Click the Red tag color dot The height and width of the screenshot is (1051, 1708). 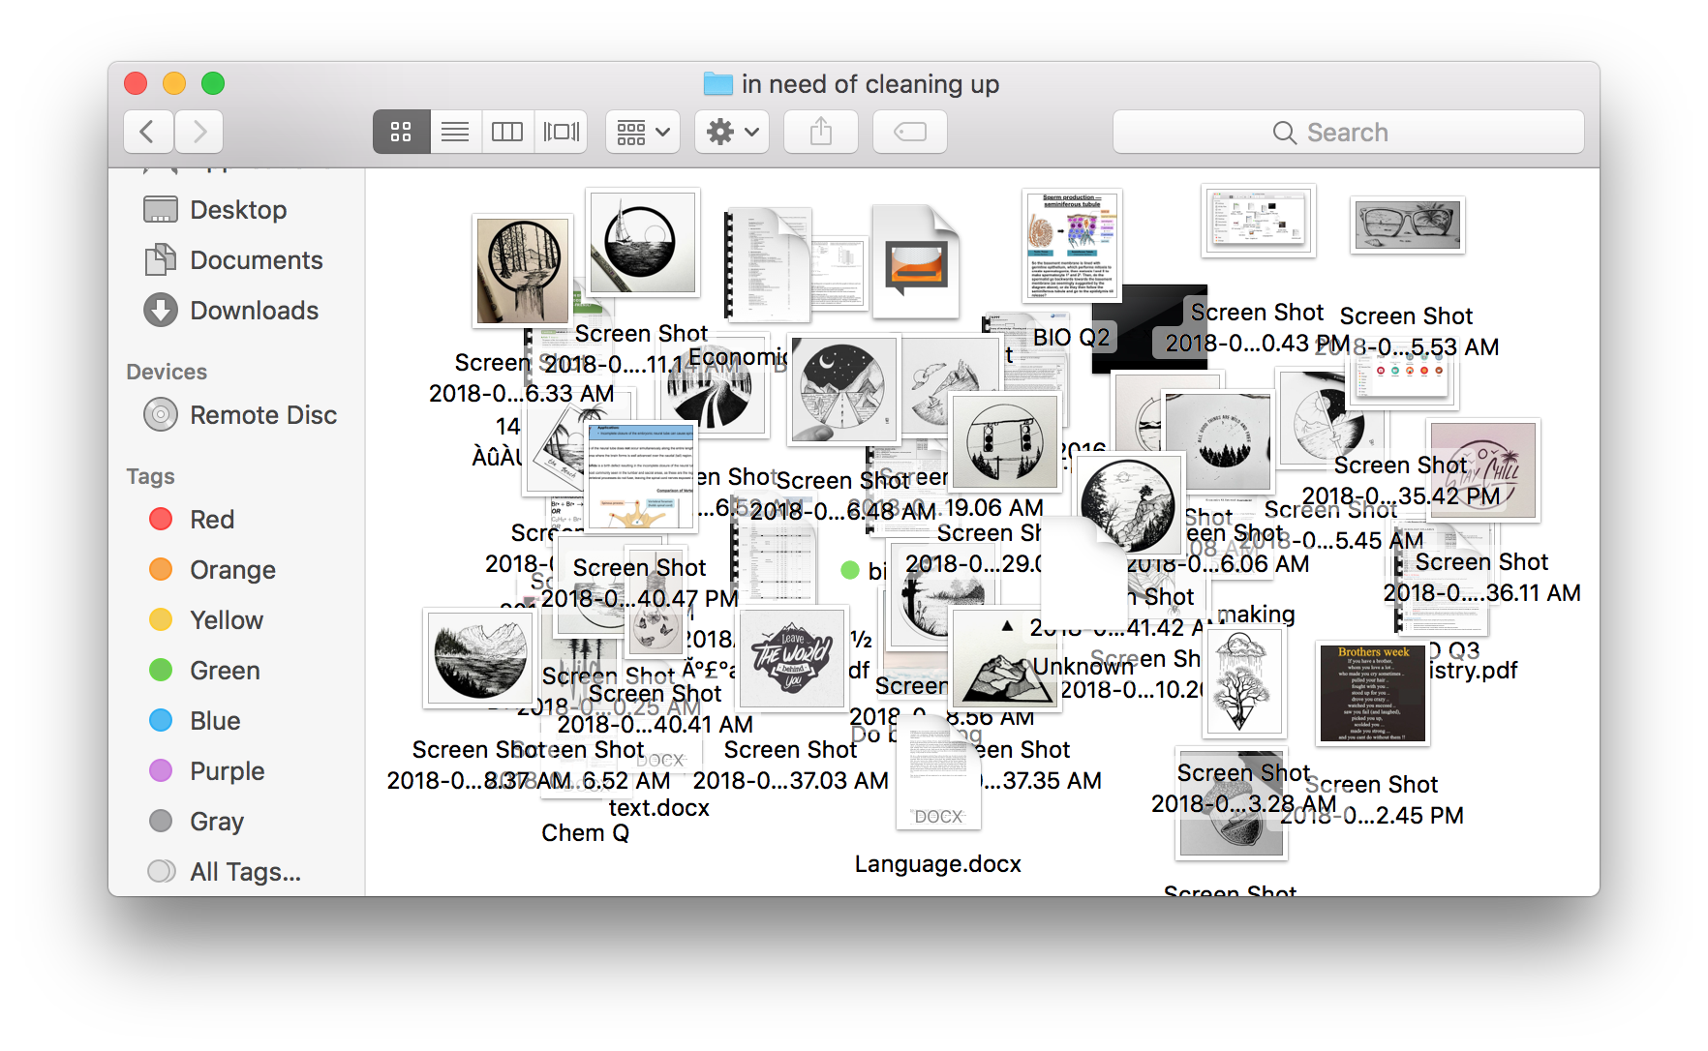161,520
